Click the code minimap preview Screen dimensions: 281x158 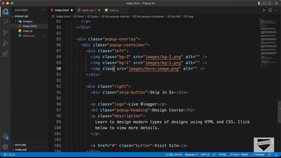[x=268, y=43]
